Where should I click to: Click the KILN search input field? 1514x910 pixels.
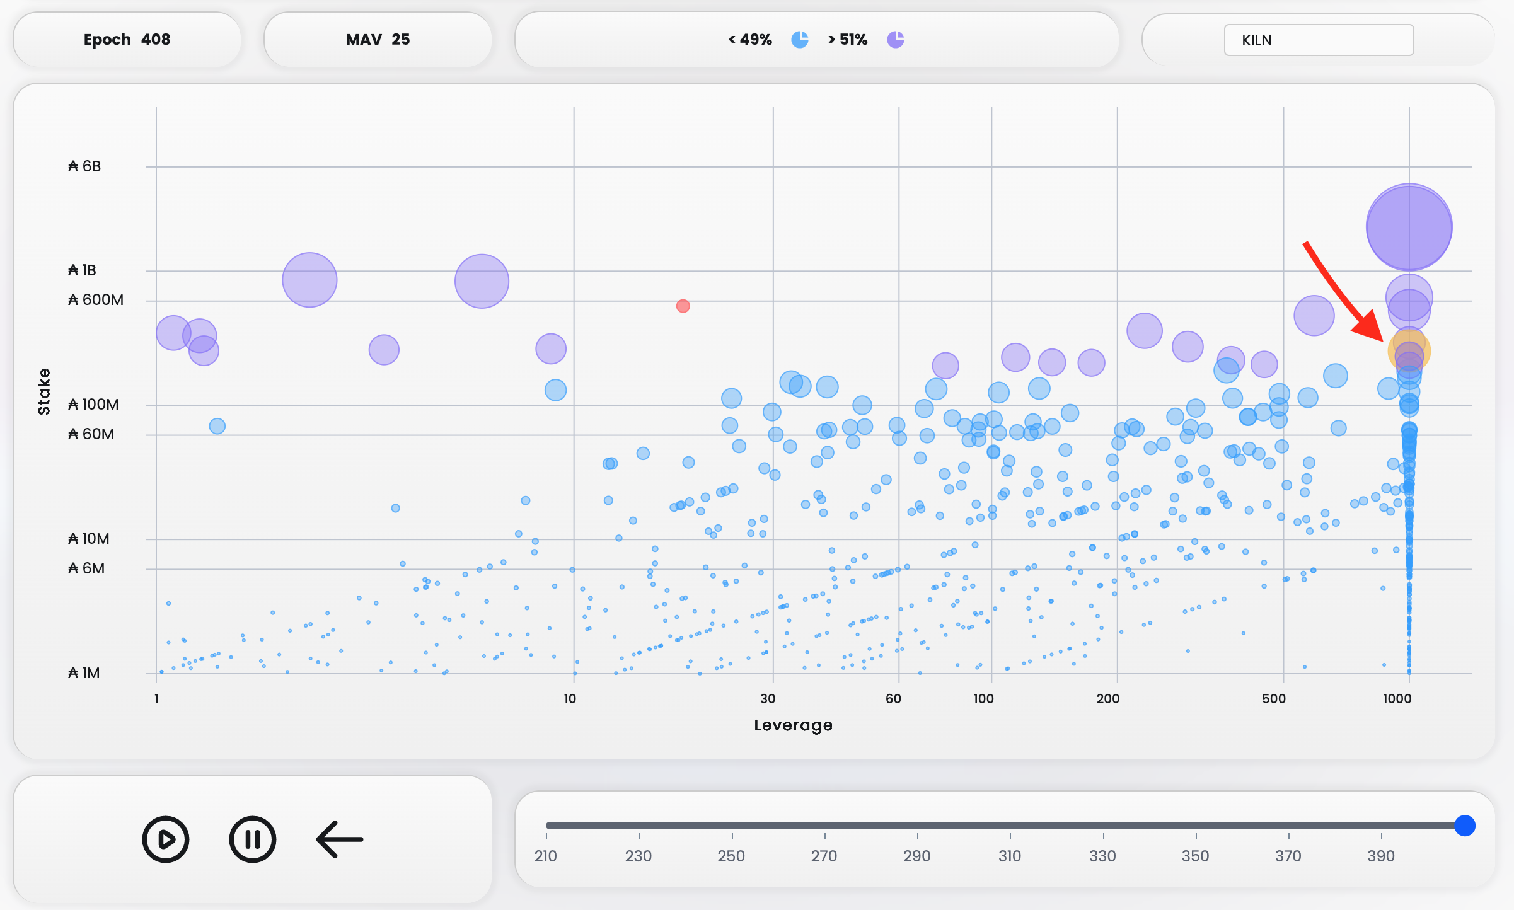tap(1319, 40)
